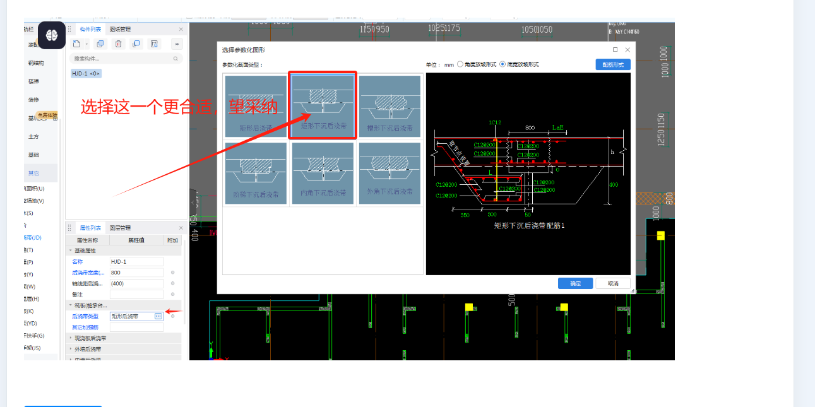Screen dimensions: 815x407
Task: Click the 免费体验 badge
Action: (x=47, y=115)
